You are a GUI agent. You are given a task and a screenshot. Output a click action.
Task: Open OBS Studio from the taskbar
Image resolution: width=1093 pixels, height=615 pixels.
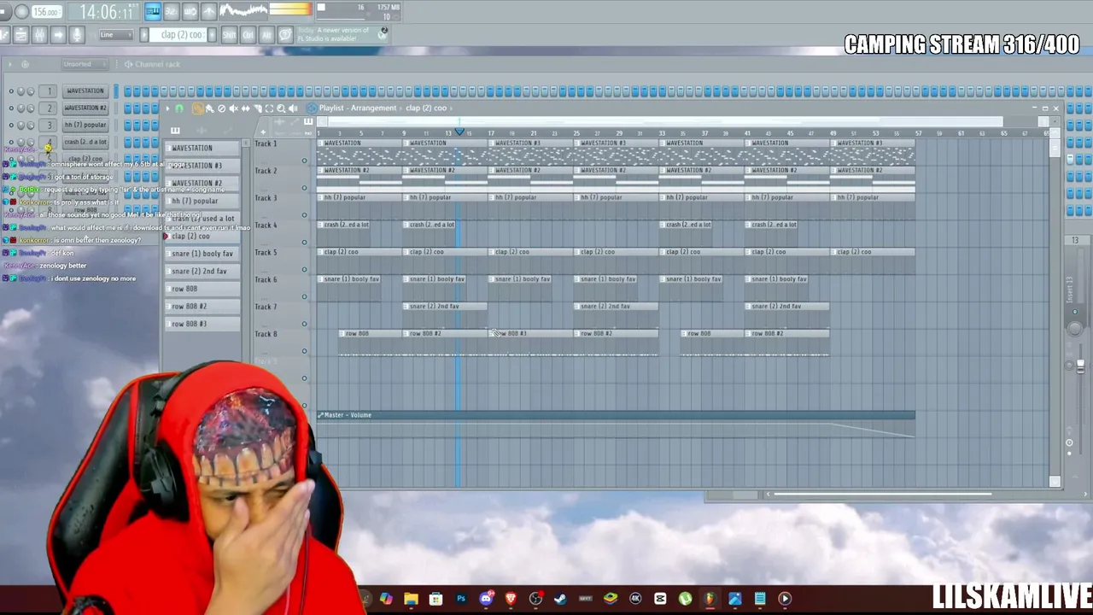click(535, 599)
